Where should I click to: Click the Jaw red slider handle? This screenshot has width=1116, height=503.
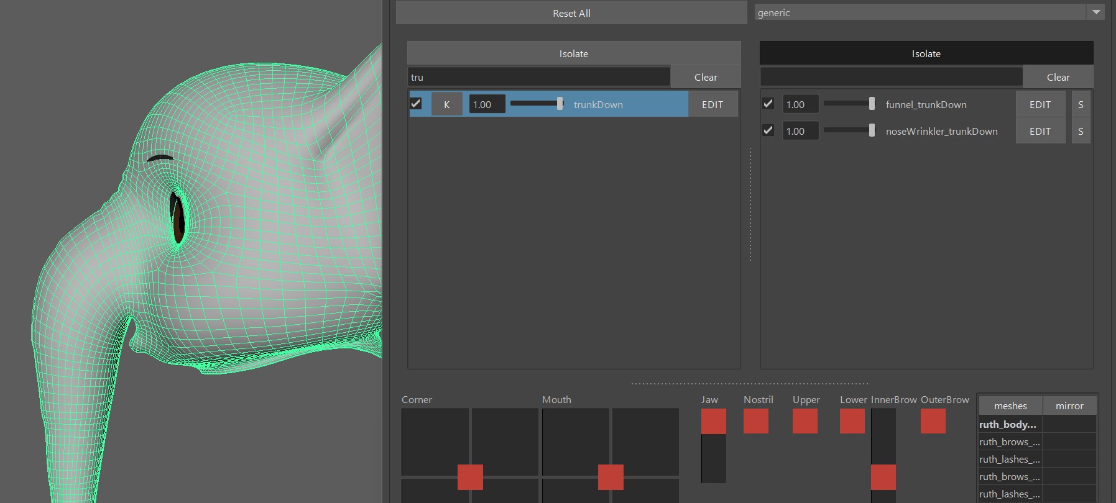pos(714,422)
